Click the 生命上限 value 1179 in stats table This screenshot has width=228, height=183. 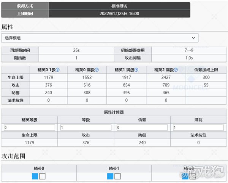click(x=49, y=77)
